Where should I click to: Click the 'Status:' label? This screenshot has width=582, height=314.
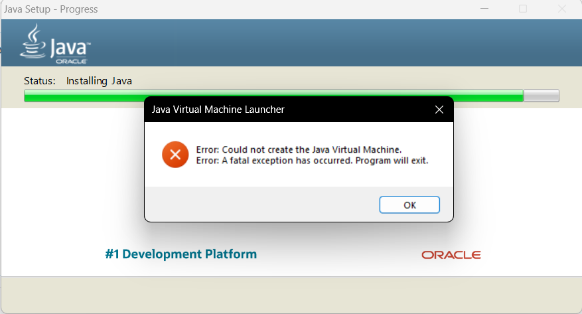[x=40, y=81]
